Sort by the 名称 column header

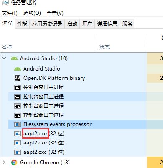(x=48, y=43)
